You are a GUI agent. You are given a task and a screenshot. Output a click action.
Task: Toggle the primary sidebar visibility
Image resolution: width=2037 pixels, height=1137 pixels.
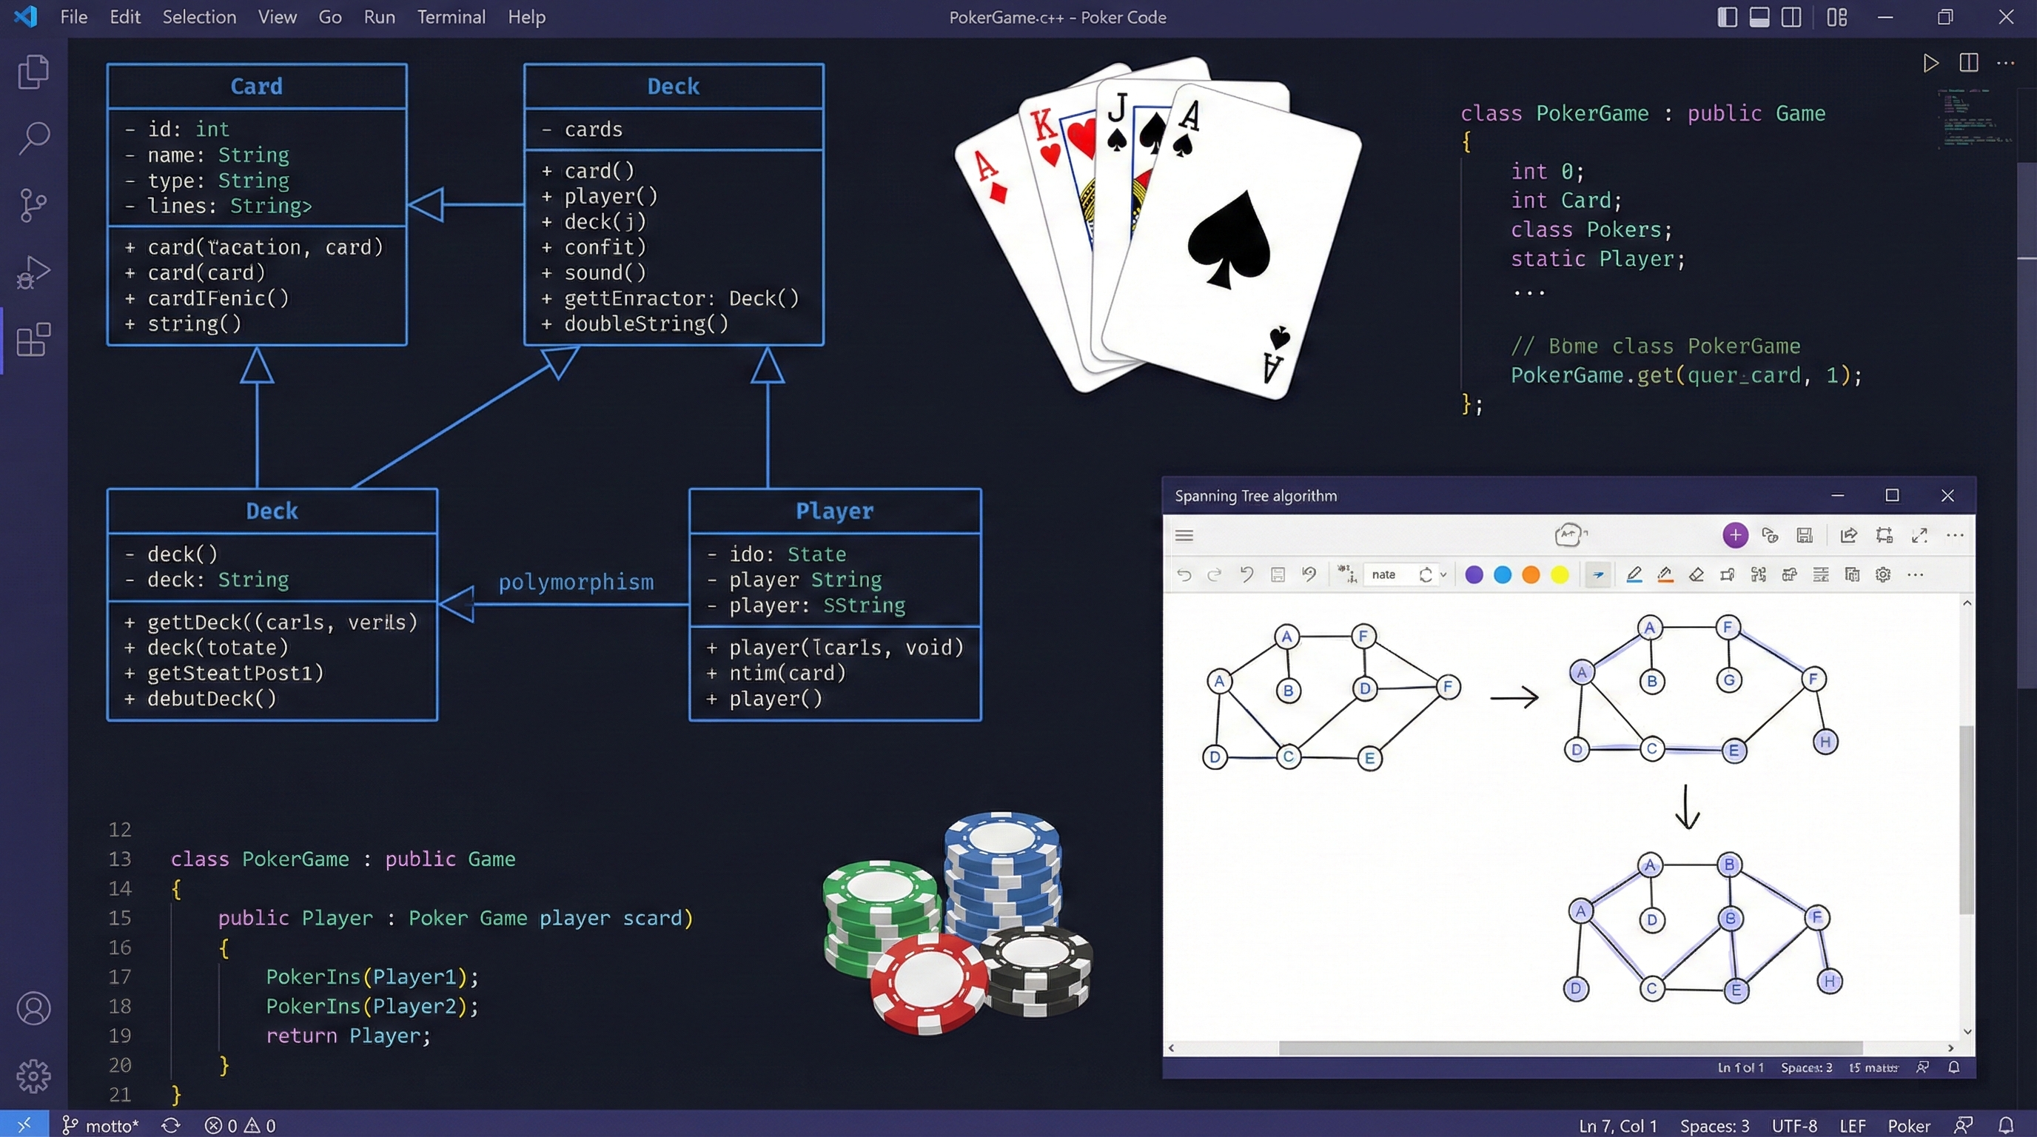pyautogui.click(x=1726, y=16)
